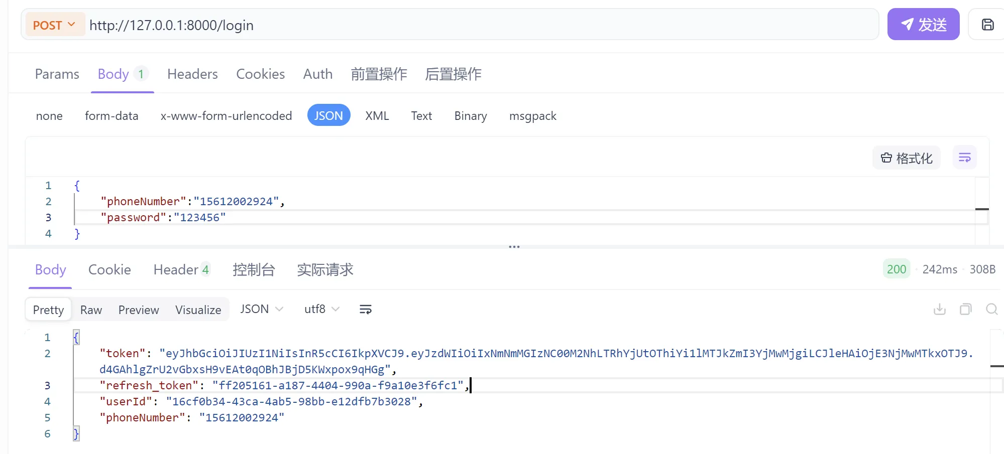1004x454 pixels.
Task: Switch response view to Visualize
Action: point(198,310)
